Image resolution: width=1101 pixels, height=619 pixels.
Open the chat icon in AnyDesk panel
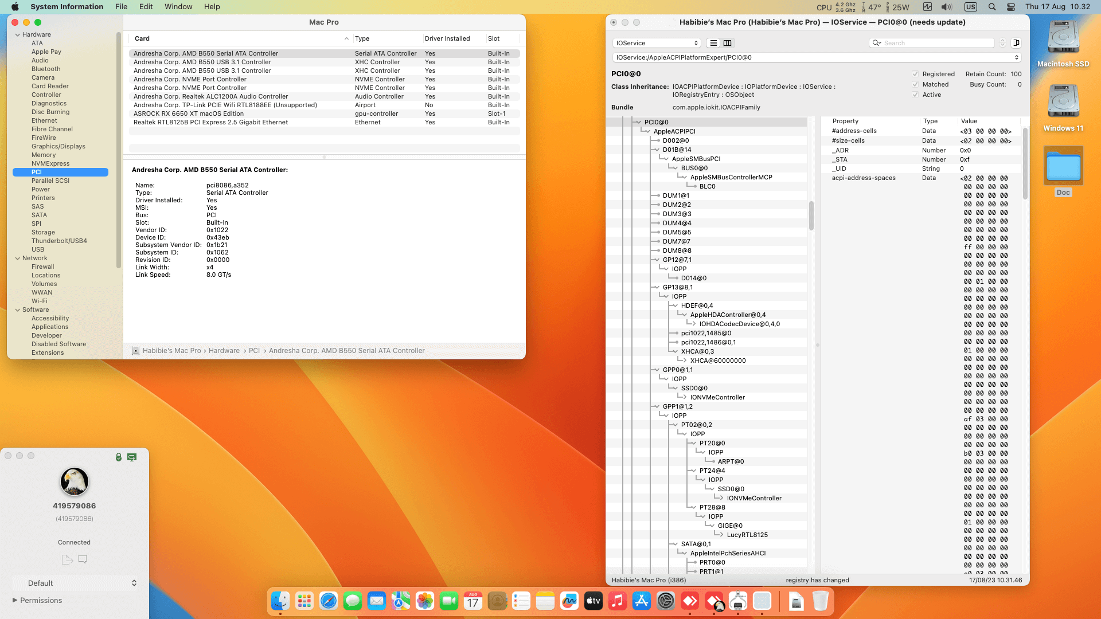tap(83, 559)
